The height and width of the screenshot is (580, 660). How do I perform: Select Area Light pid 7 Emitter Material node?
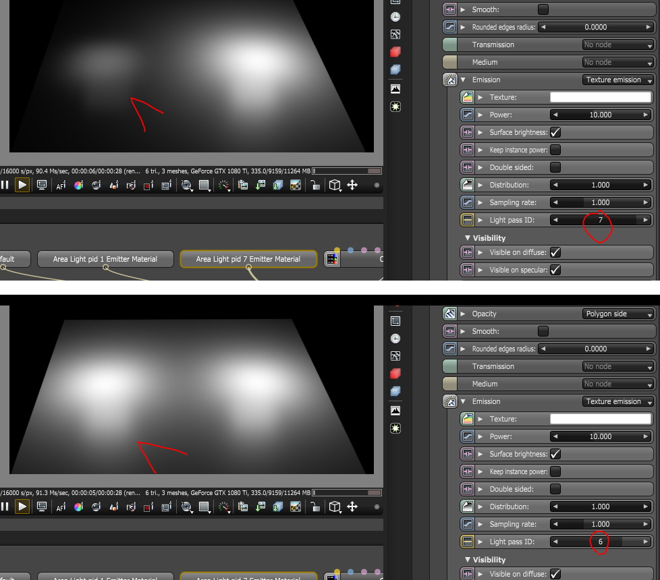click(x=248, y=259)
